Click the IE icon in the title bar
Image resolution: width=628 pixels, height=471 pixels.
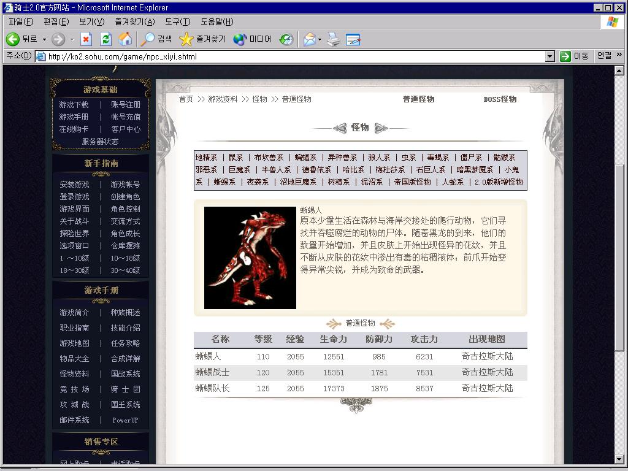(8, 7)
